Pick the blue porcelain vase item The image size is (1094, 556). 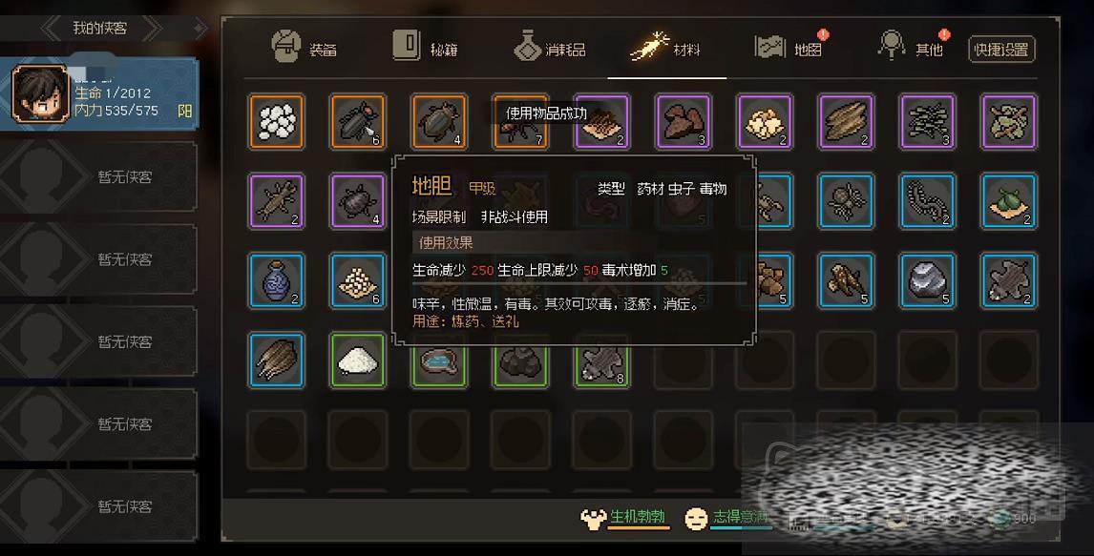276,280
